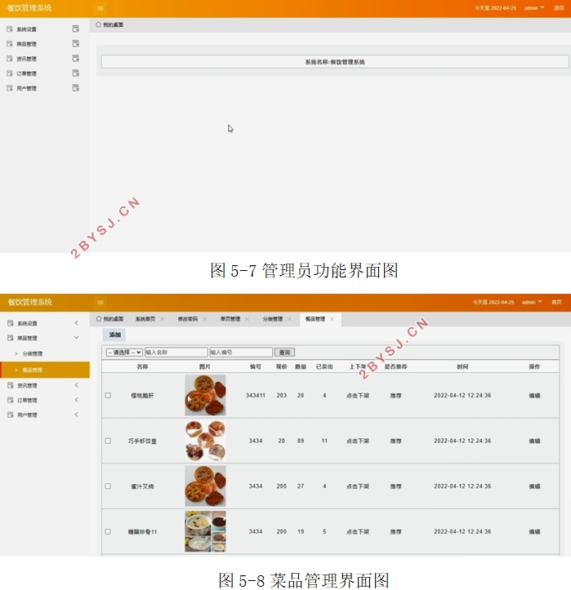Close the 系统首页 tab
Image resolution: width=571 pixels, height=590 pixels.
click(162, 319)
